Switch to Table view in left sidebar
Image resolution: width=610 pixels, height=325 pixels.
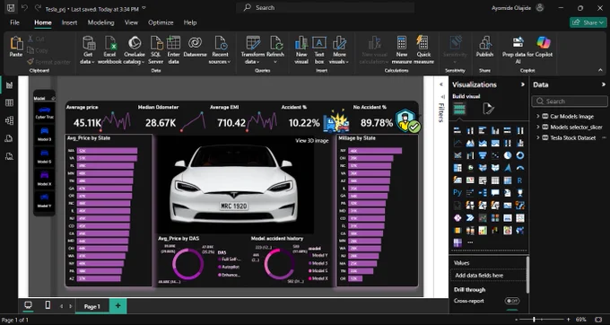(x=9, y=102)
